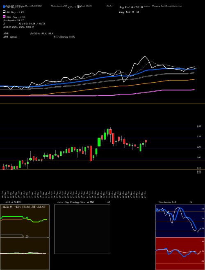Click the 'ADX & MACD' panel title
The height and width of the screenshot is (270, 205).
pyautogui.click(x=13, y=202)
